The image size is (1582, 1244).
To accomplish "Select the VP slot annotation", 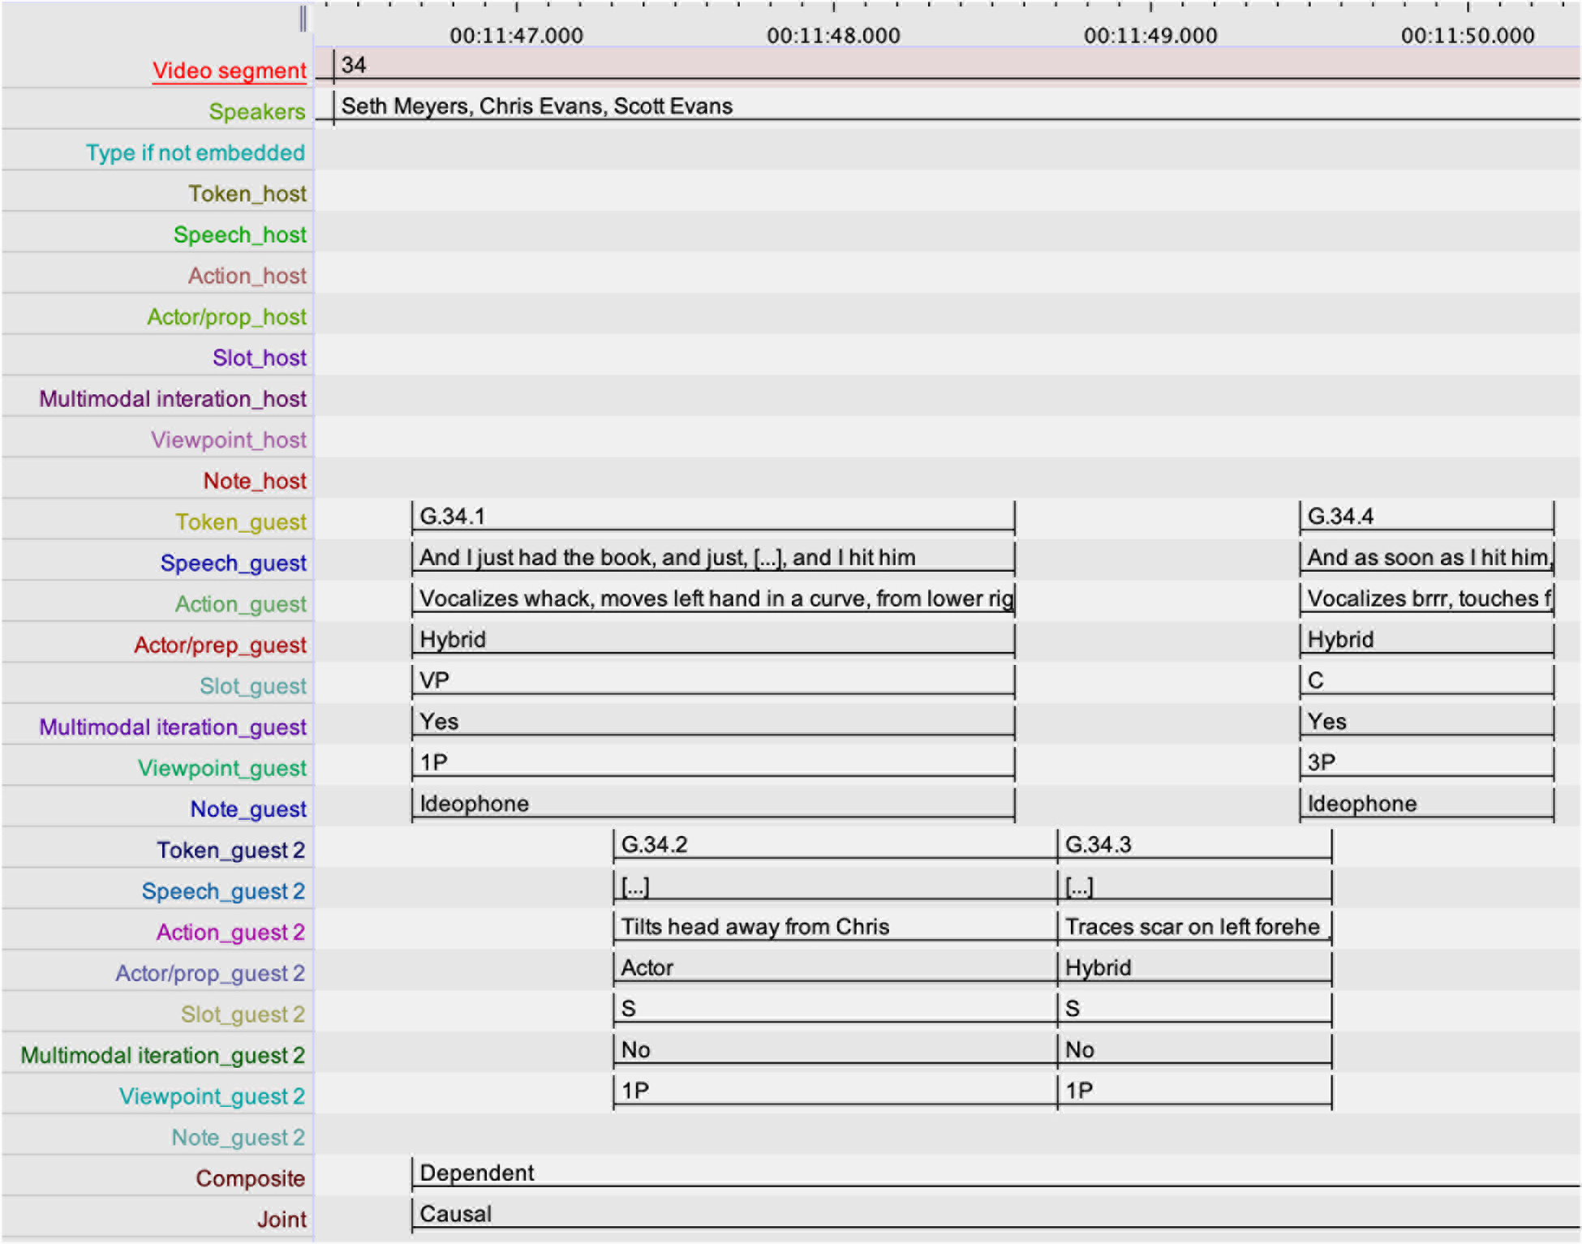I will pos(713,680).
